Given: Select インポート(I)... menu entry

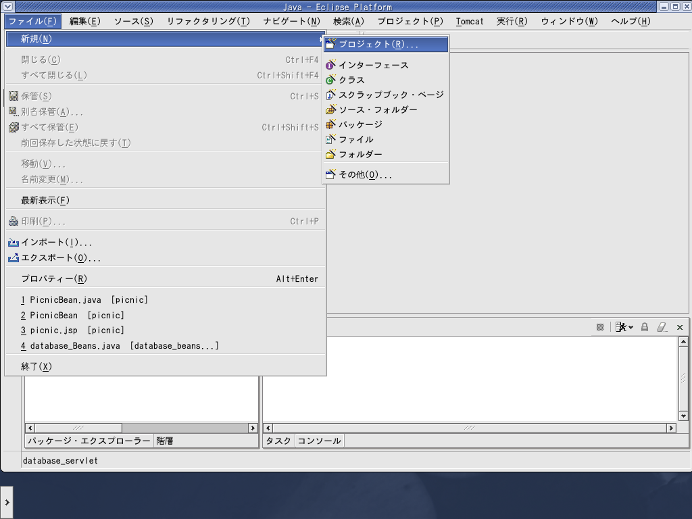Looking at the screenshot, I should 166,243.
